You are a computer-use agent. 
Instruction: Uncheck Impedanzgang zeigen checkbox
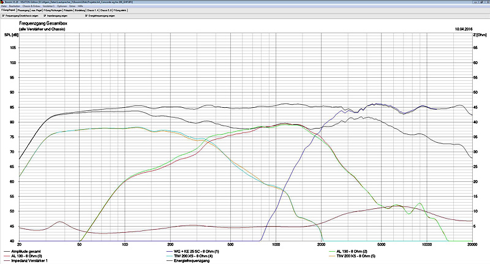click(45, 16)
